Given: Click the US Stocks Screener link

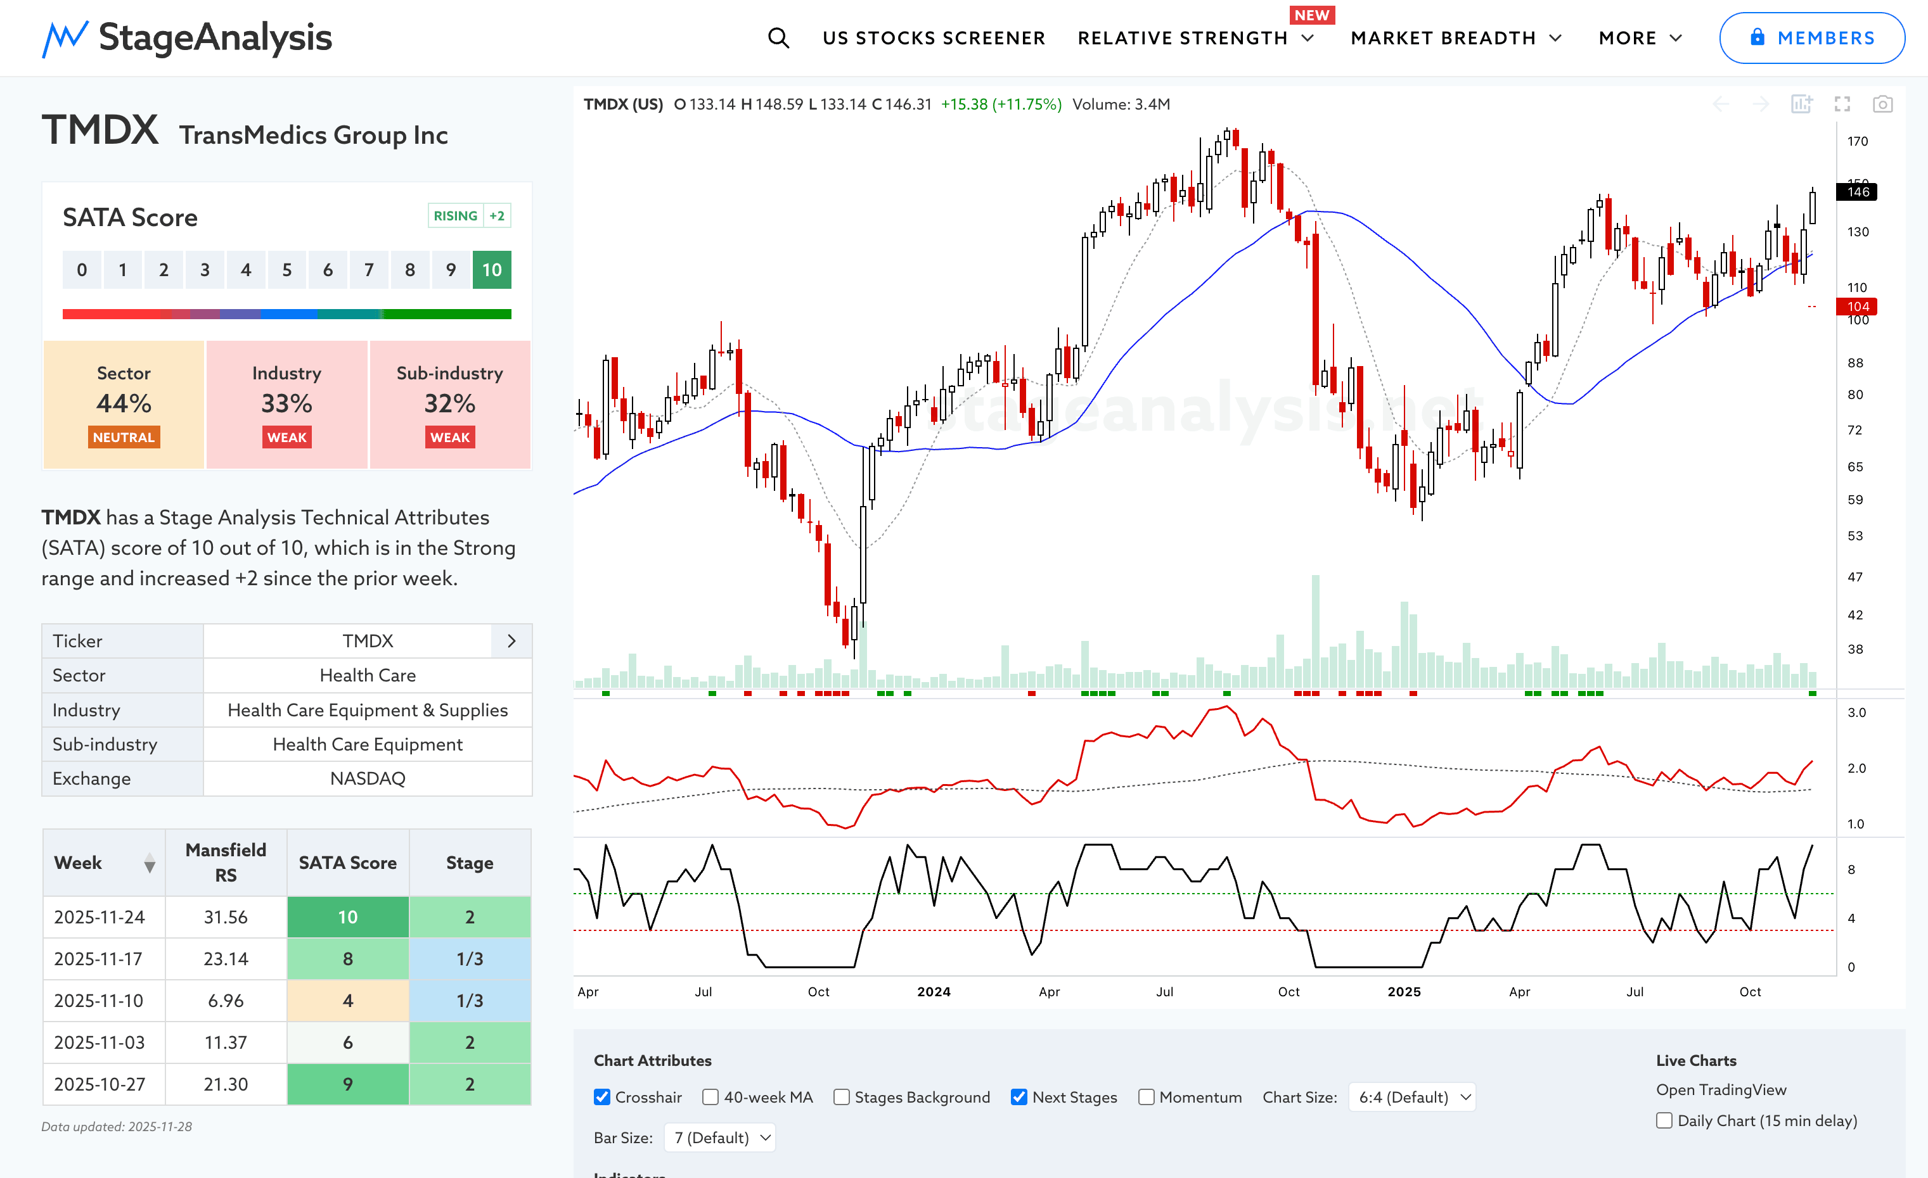Looking at the screenshot, I should click(934, 37).
